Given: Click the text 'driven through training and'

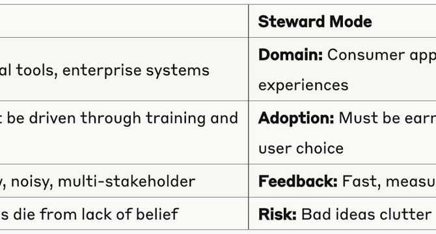Looking at the screenshot, I should [x=133, y=118].
